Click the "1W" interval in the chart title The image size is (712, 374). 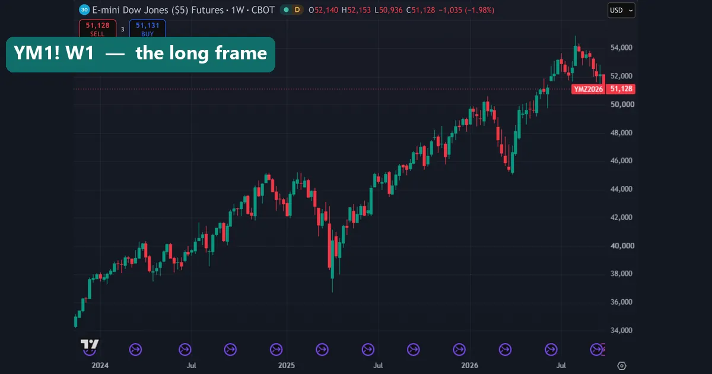(x=236, y=10)
